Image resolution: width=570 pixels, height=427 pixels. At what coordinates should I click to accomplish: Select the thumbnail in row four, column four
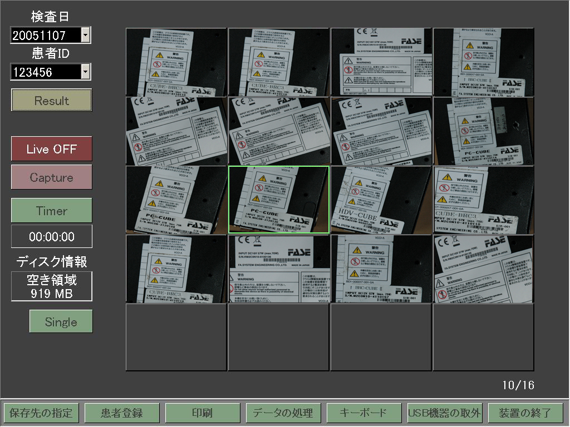(x=484, y=269)
